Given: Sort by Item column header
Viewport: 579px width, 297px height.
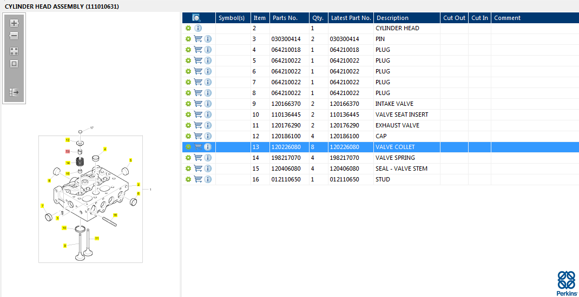Looking at the screenshot, I should click(260, 18).
